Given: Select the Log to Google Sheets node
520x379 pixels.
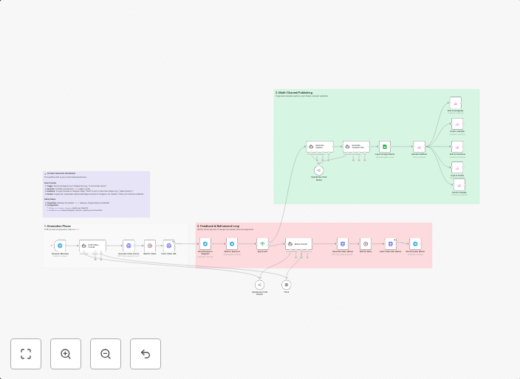Looking at the screenshot, I should (384, 147).
